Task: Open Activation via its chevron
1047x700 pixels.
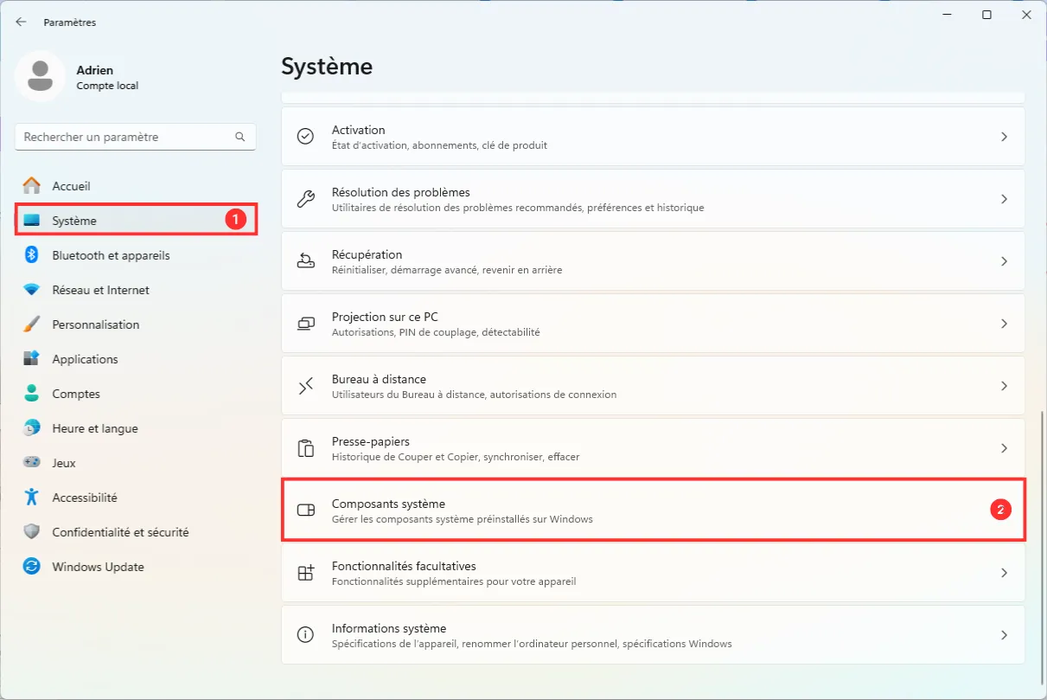Action: pos(1004,137)
